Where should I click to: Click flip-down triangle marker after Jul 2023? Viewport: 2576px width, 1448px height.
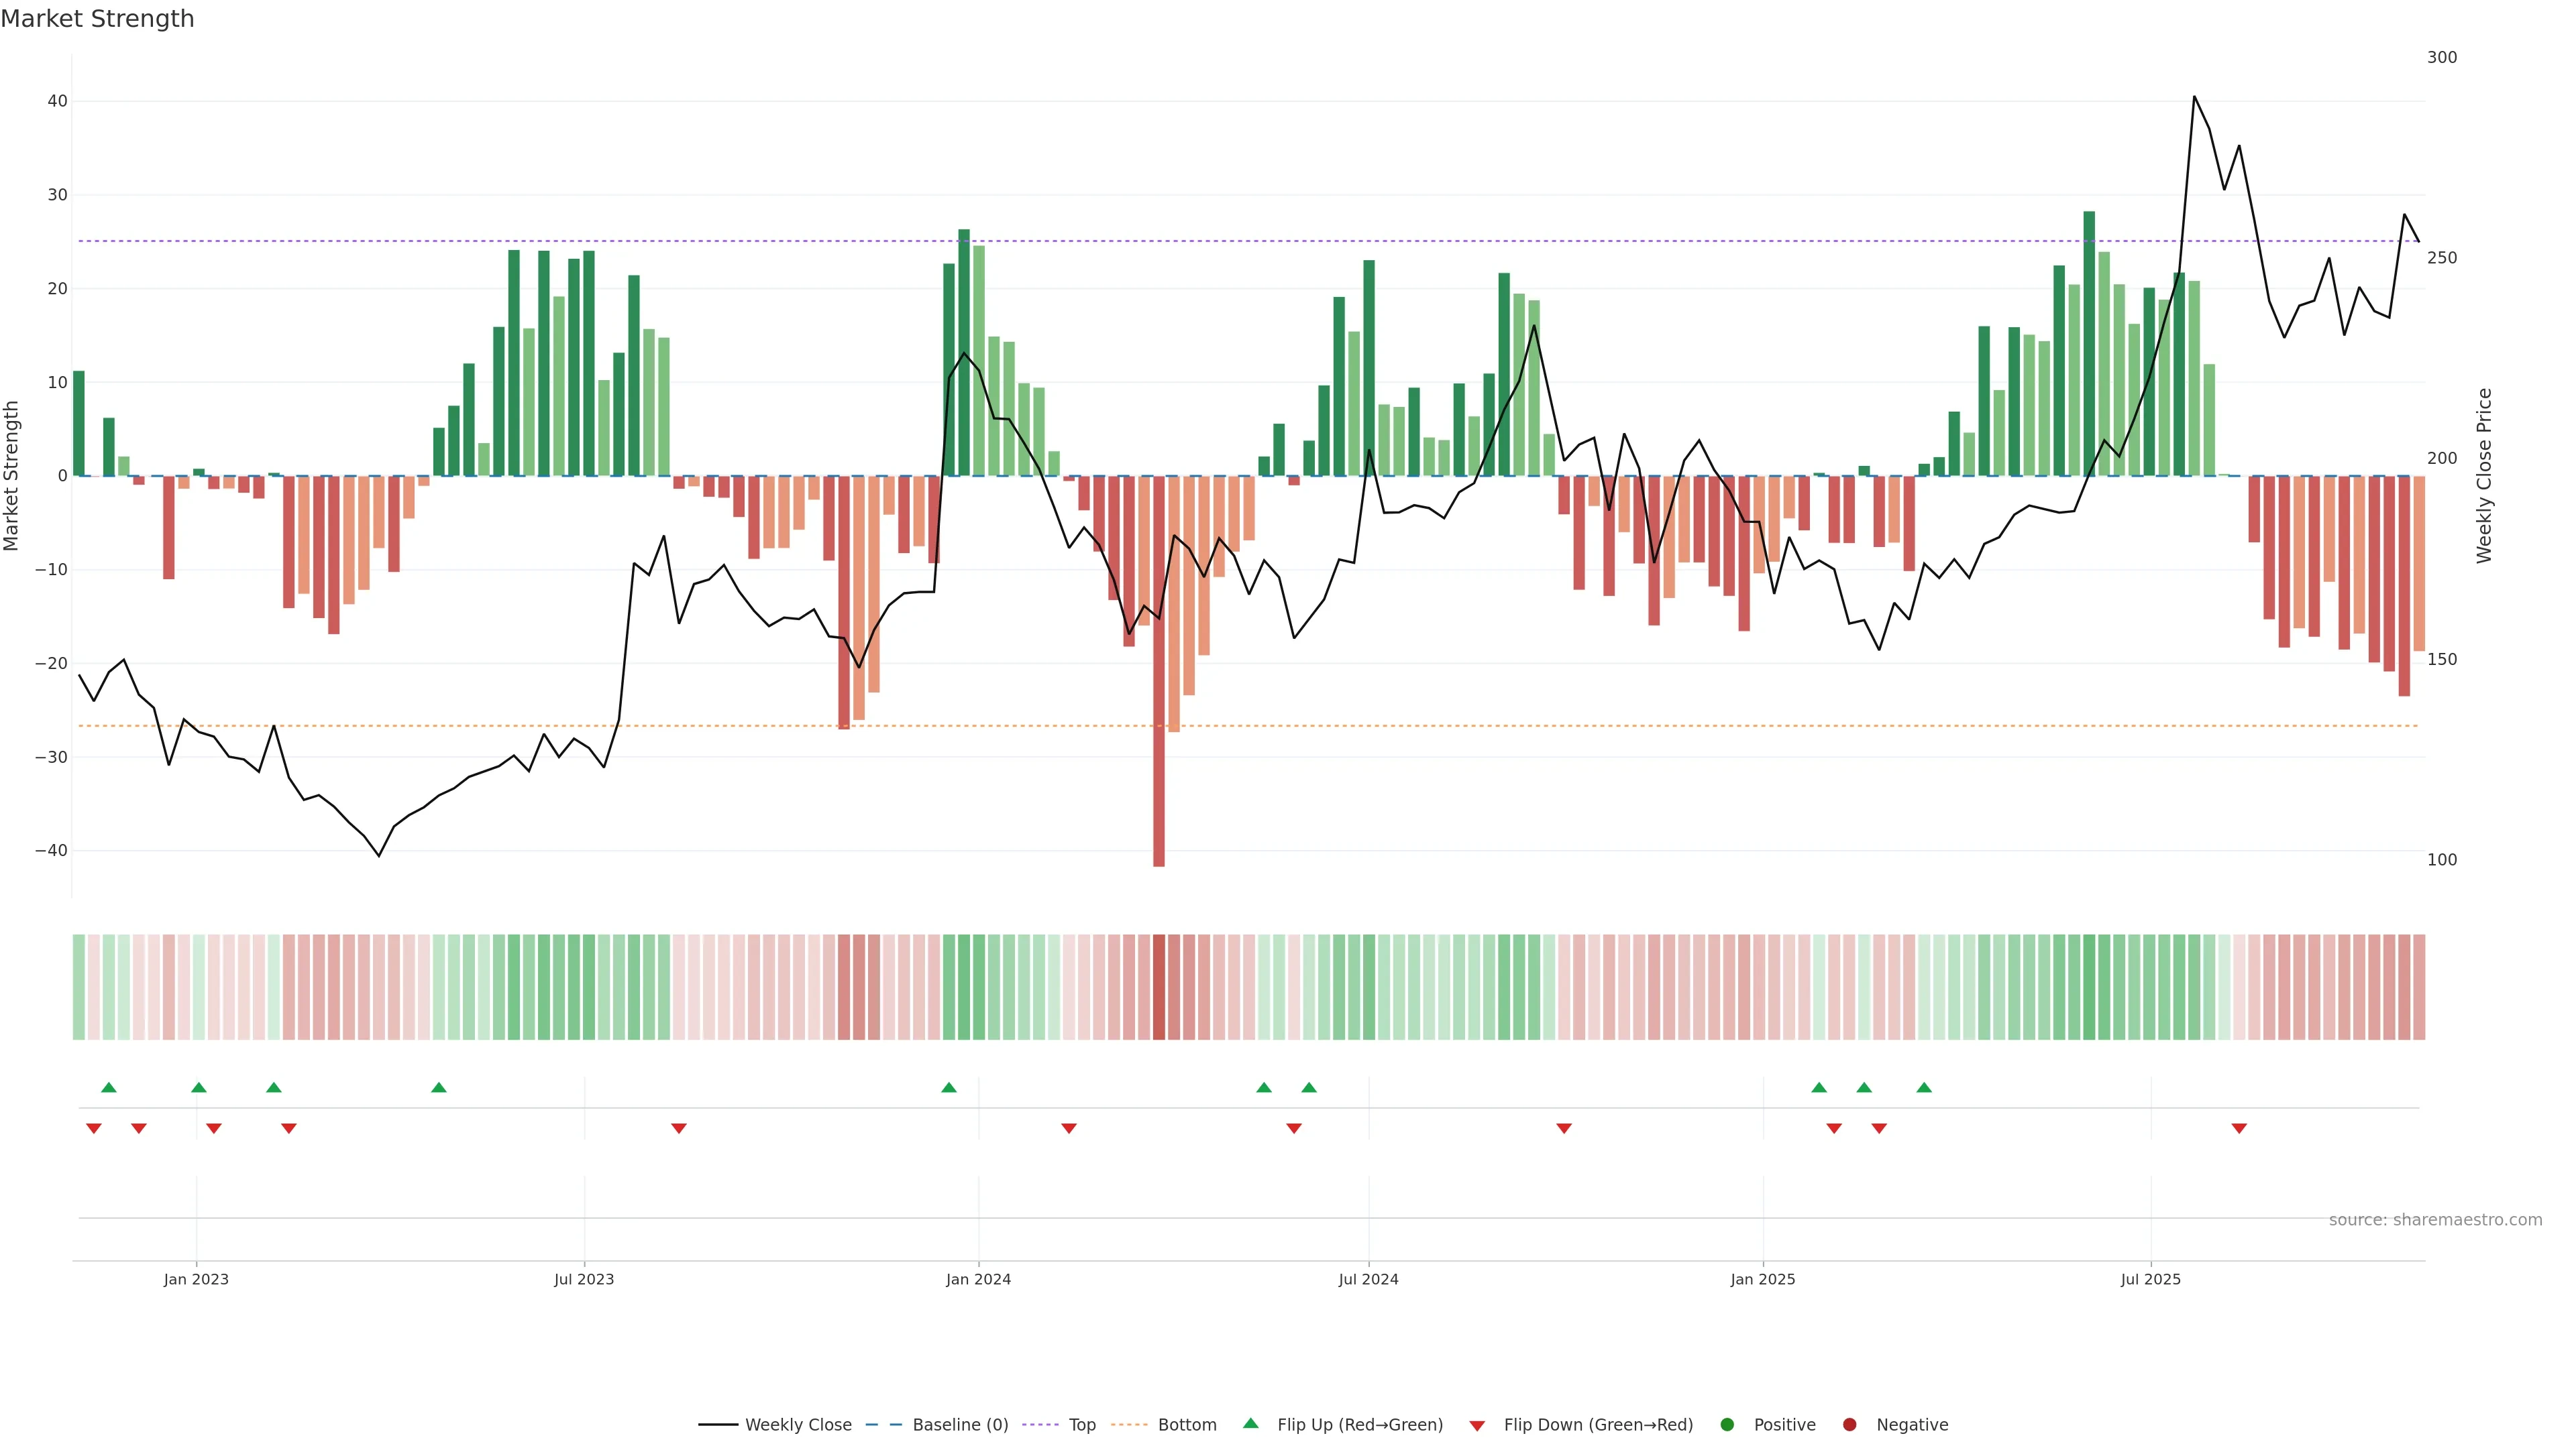[x=679, y=1128]
